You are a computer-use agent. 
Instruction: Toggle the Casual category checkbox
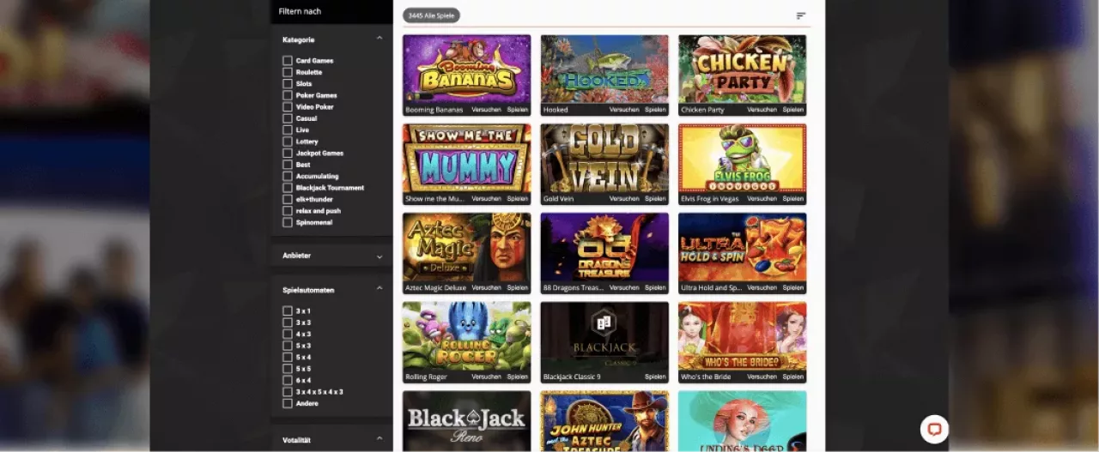[288, 118]
